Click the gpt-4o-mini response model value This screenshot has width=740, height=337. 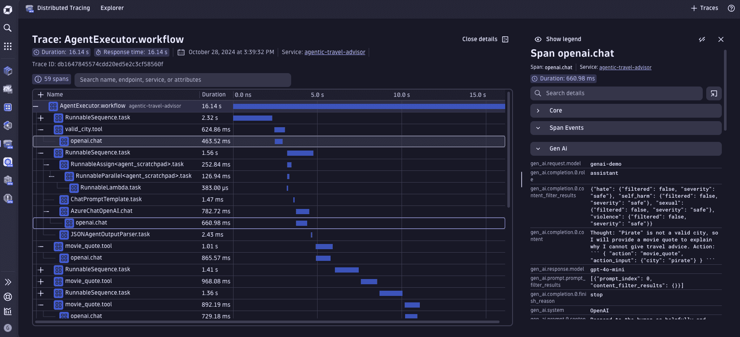pyautogui.click(x=607, y=270)
